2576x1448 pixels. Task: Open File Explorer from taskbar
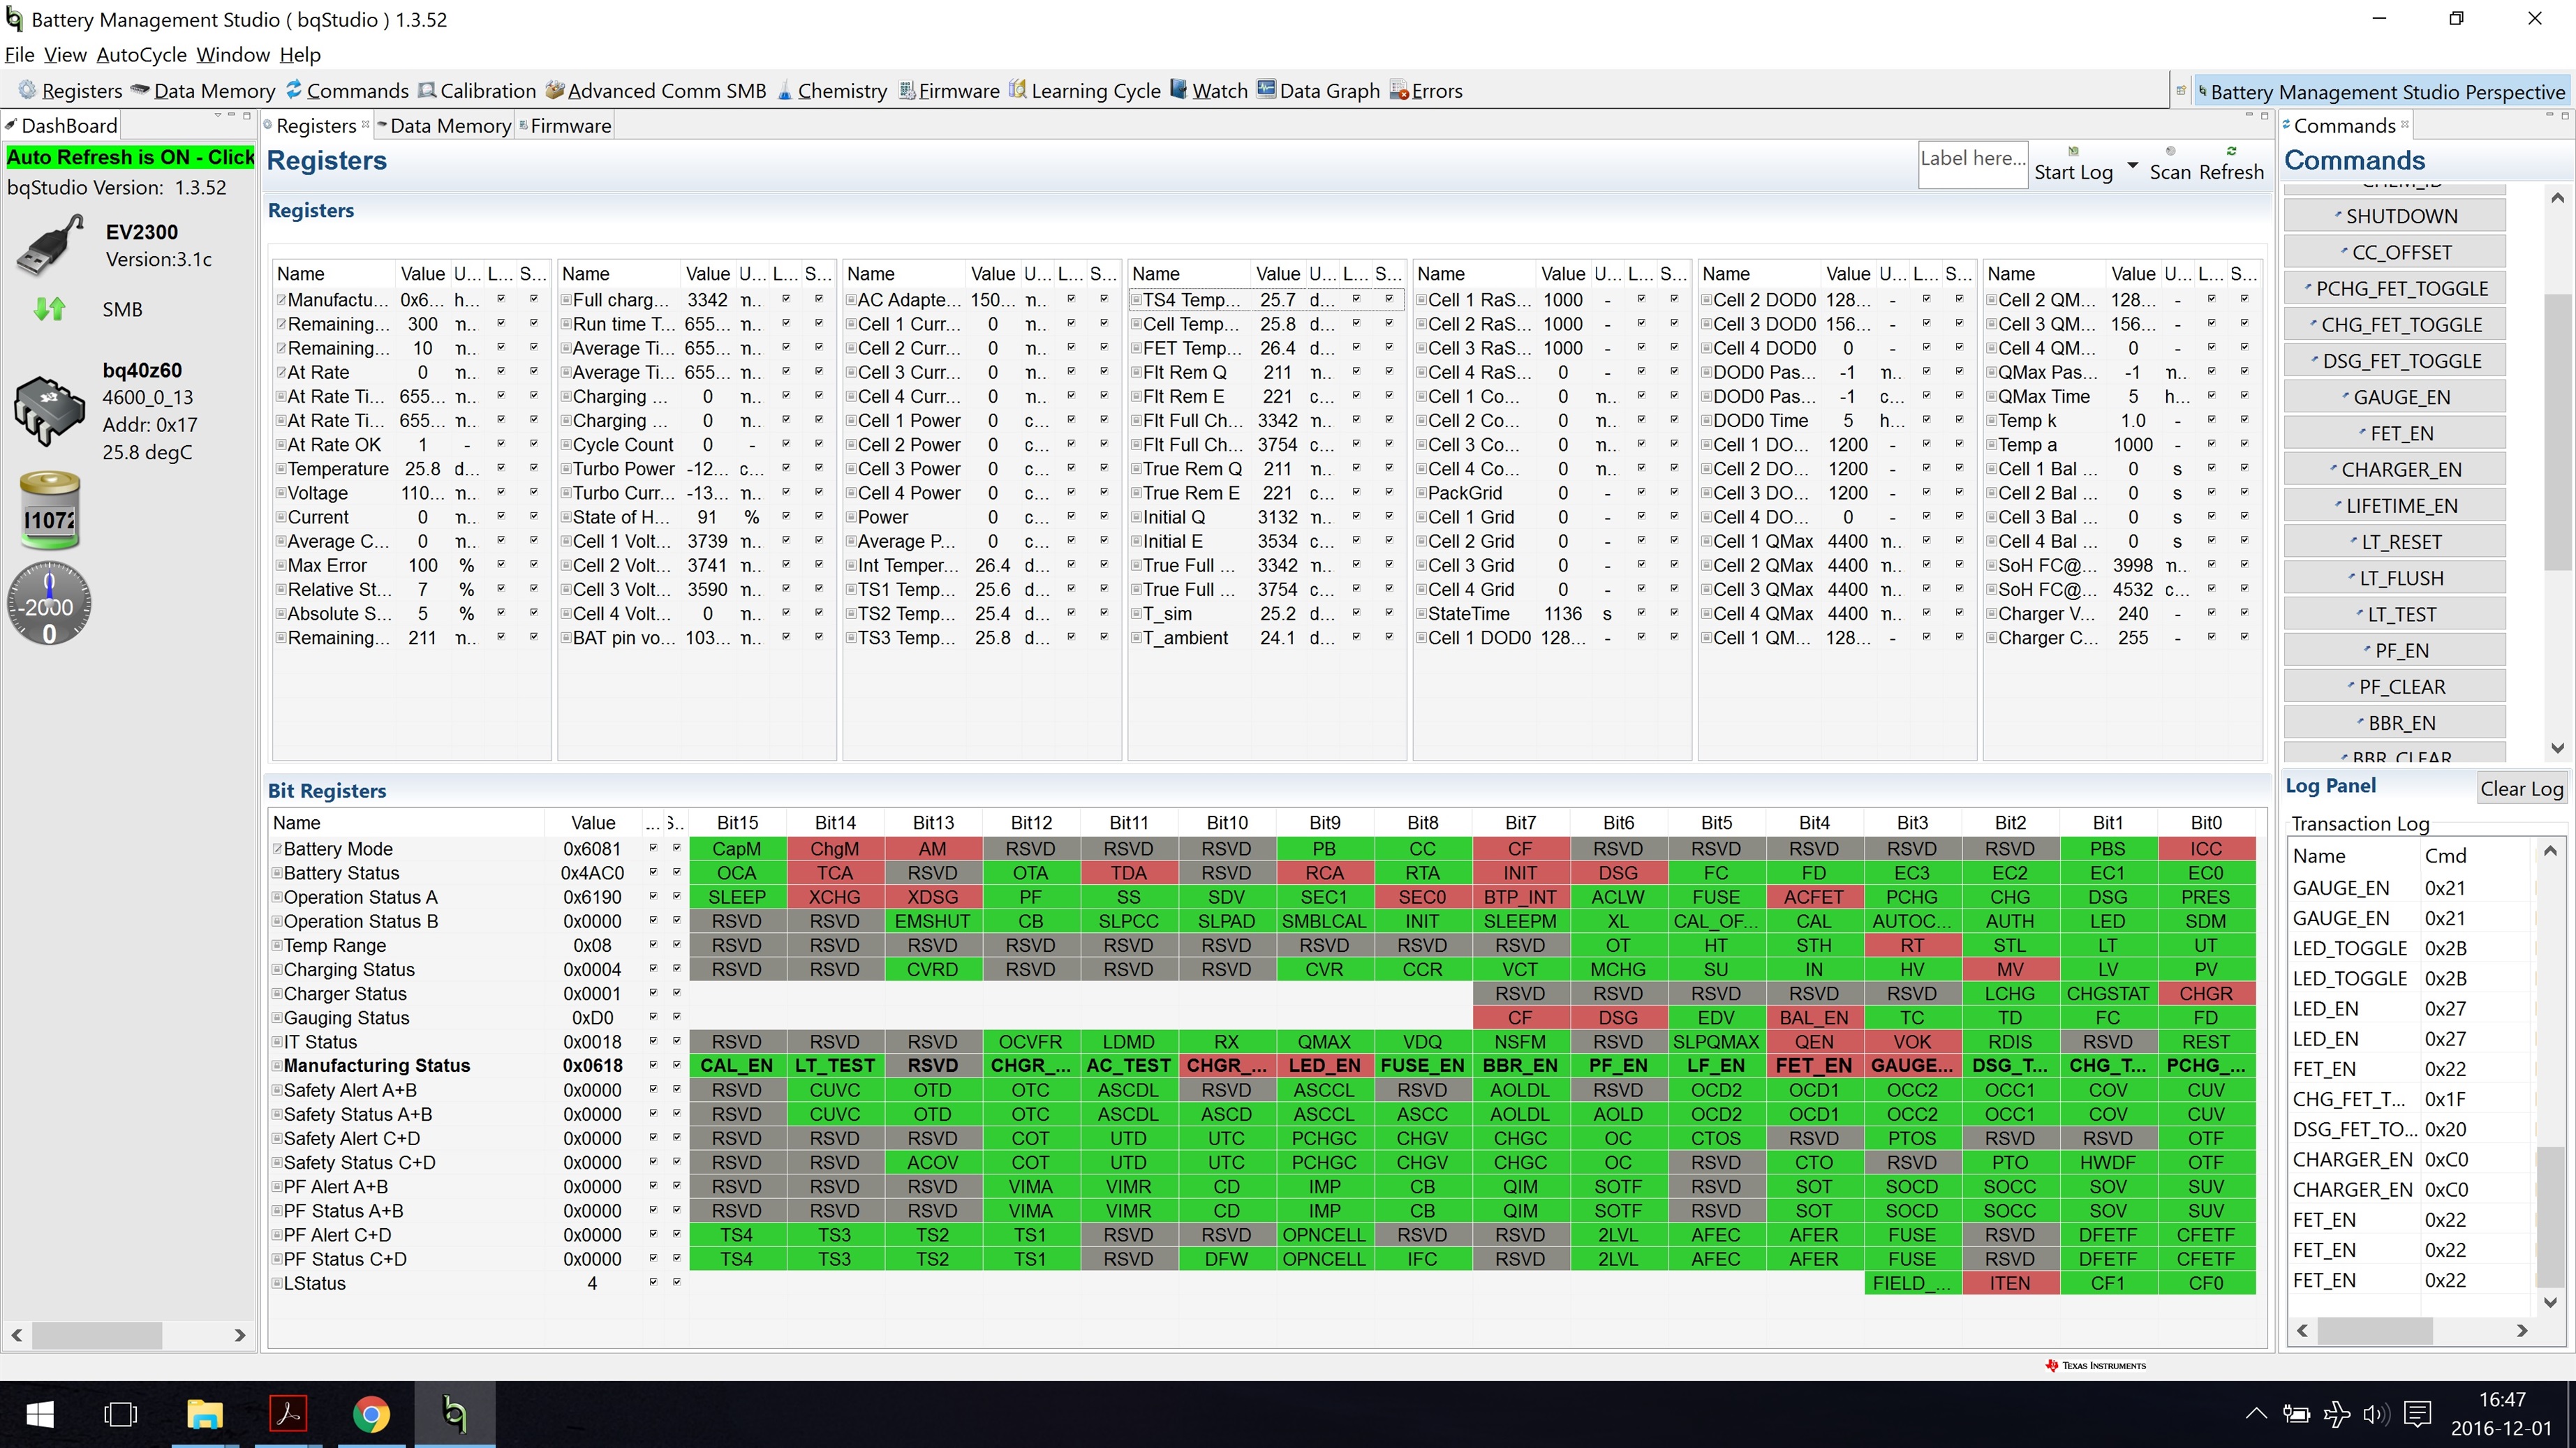coord(204,1414)
